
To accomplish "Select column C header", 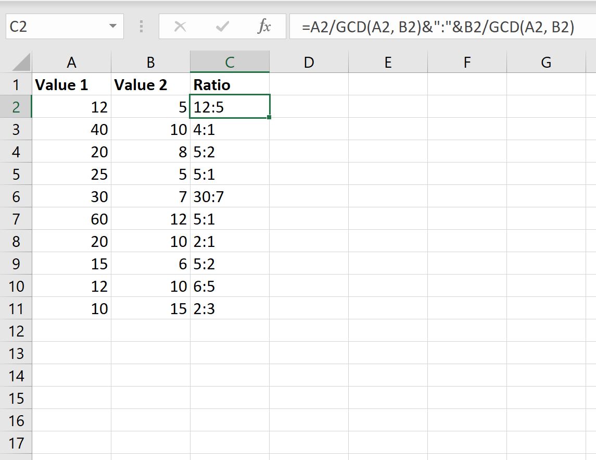I will pyautogui.click(x=230, y=61).
